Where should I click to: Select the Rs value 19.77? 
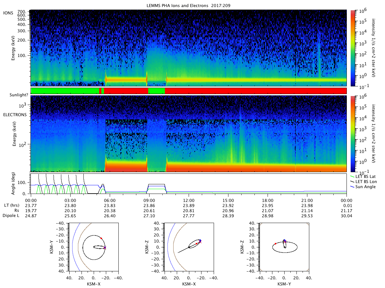click(31, 210)
